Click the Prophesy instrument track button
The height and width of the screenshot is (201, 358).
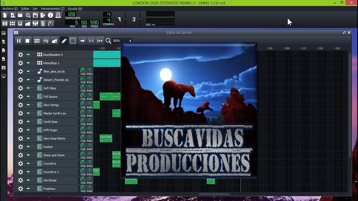pos(57,189)
